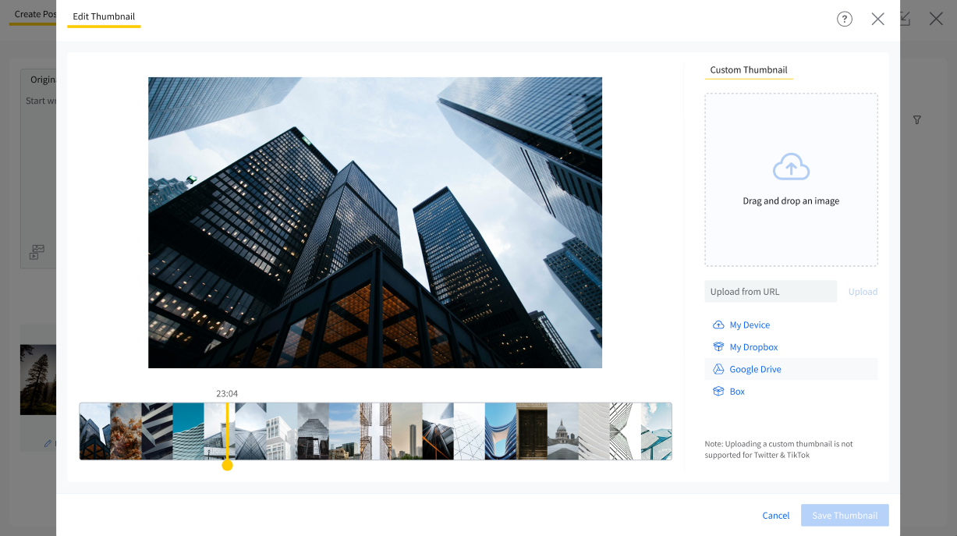Click the Upload link next to URL field
The height and width of the screenshot is (536, 957).
(x=863, y=292)
